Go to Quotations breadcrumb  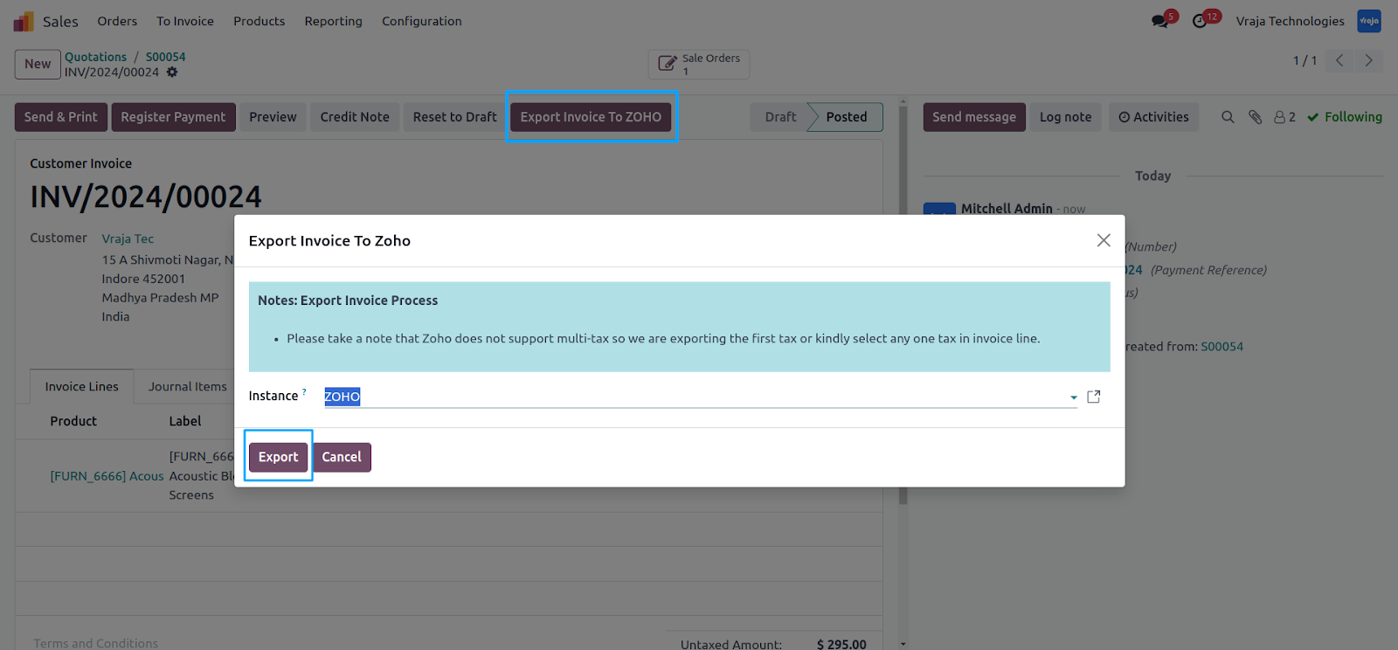click(x=95, y=57)
